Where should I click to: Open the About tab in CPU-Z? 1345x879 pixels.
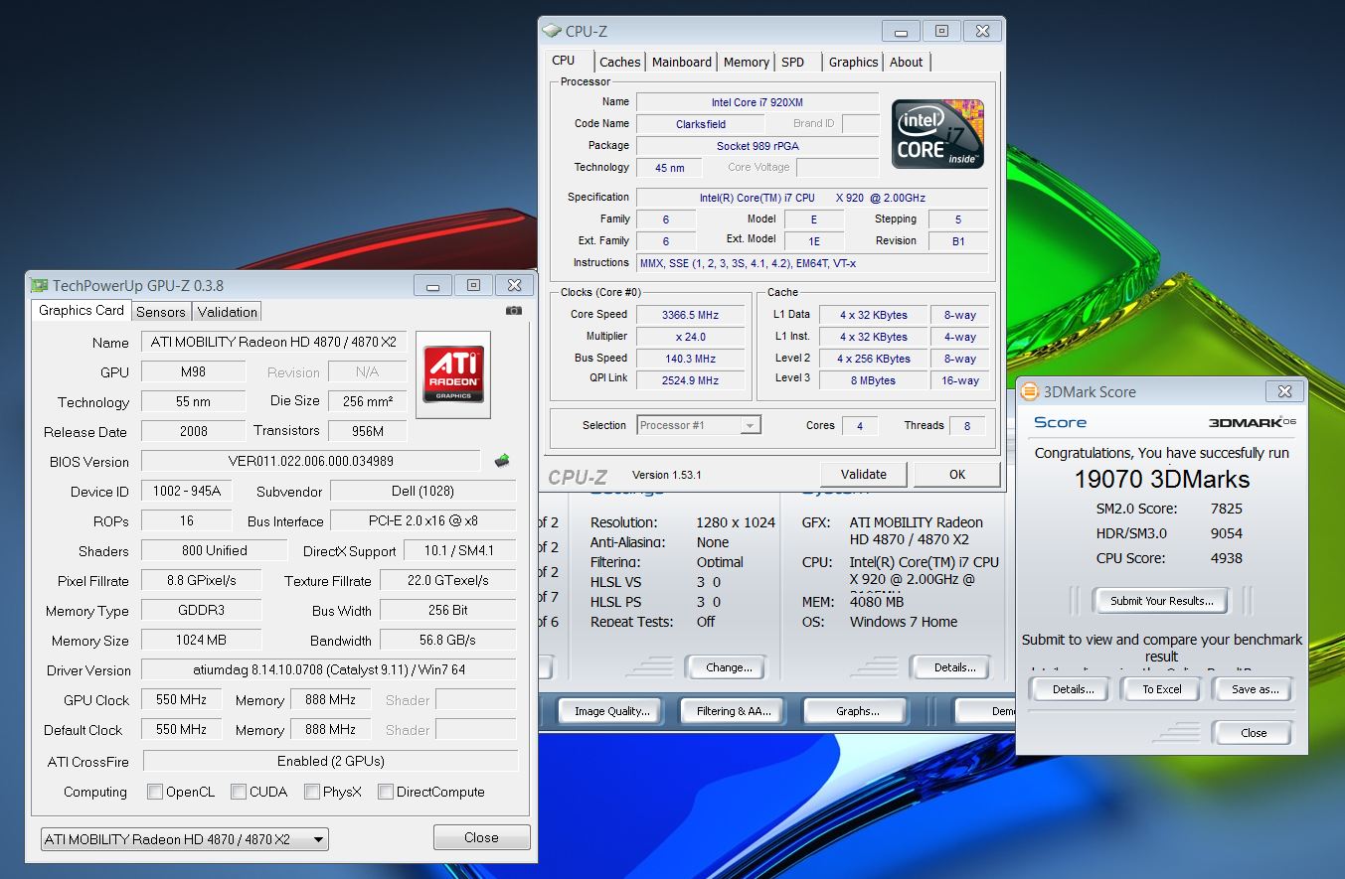point(907,62)
